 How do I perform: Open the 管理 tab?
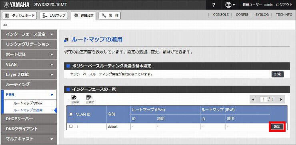[x=110, y=16]
